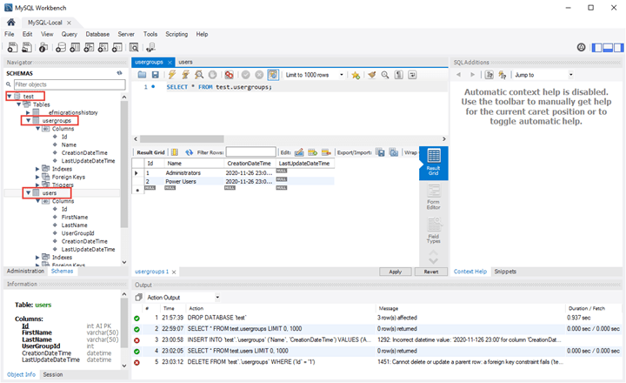
Task: Toggle continue-on-error execution icon
Action: click(229, 75)
